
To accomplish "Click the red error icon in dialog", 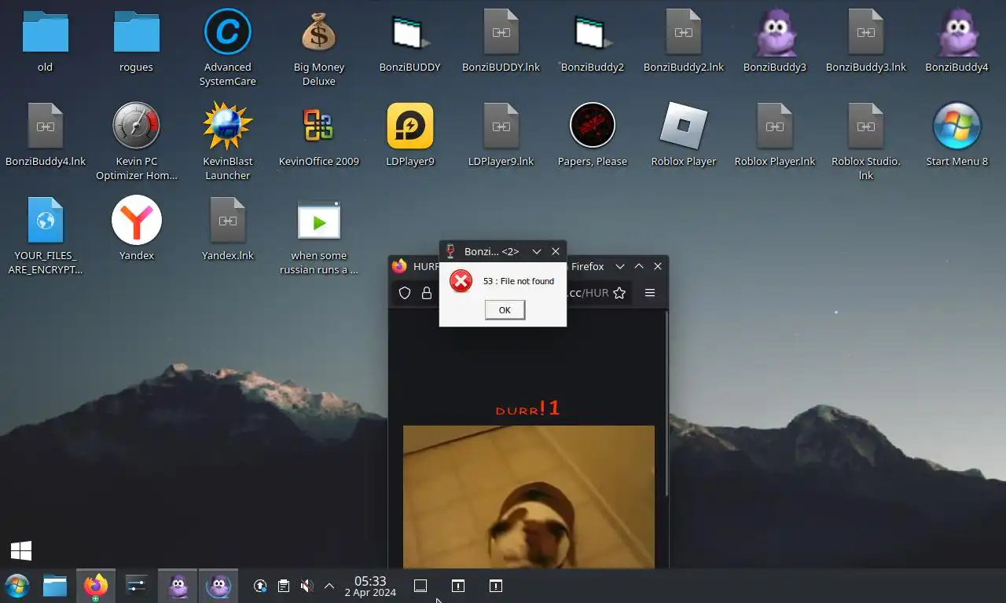I will click(x=461, y=281).
